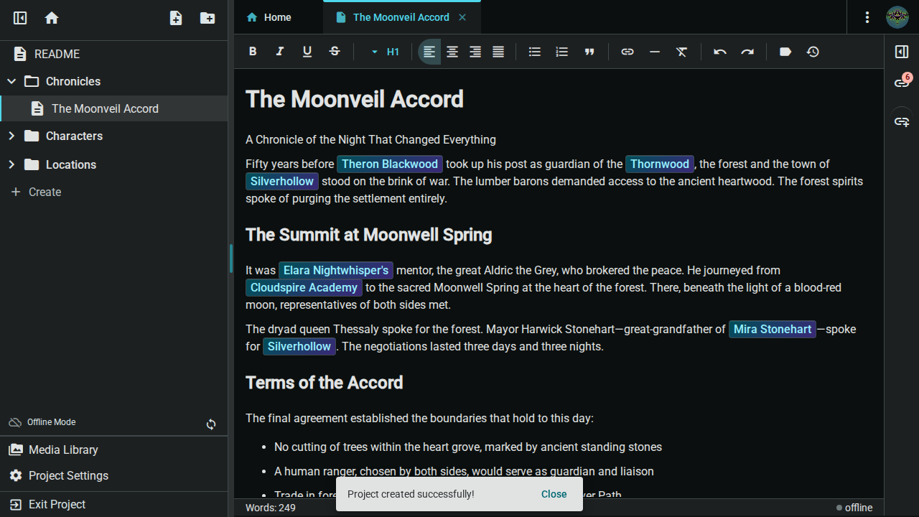Toggle center text alignment
The image size is (919, 517).
point(452,51)
